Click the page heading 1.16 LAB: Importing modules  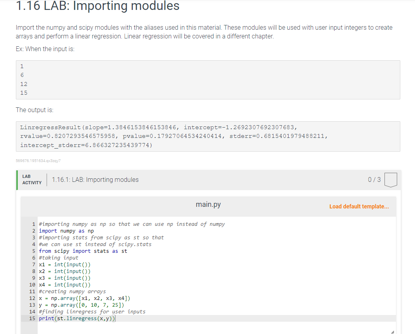[x=97, y=6]
